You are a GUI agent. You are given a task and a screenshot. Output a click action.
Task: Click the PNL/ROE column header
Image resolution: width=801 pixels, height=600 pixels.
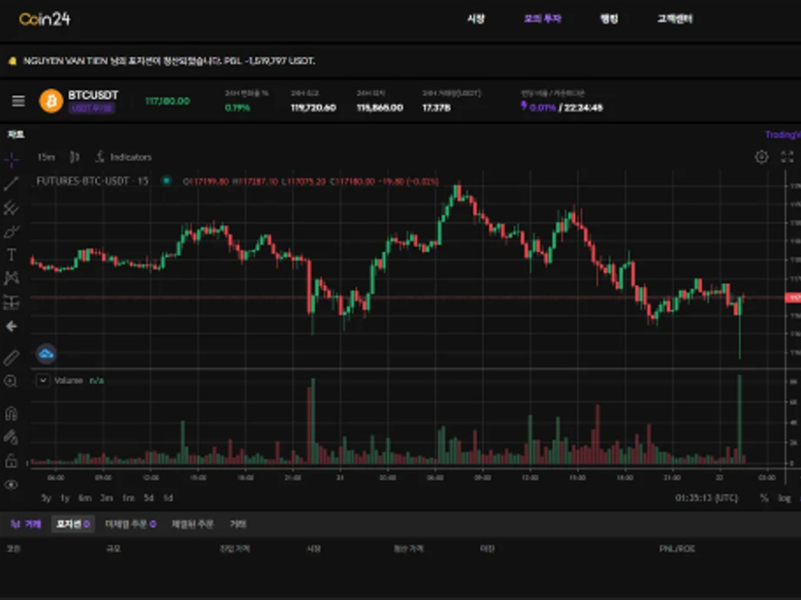point(677,549)
